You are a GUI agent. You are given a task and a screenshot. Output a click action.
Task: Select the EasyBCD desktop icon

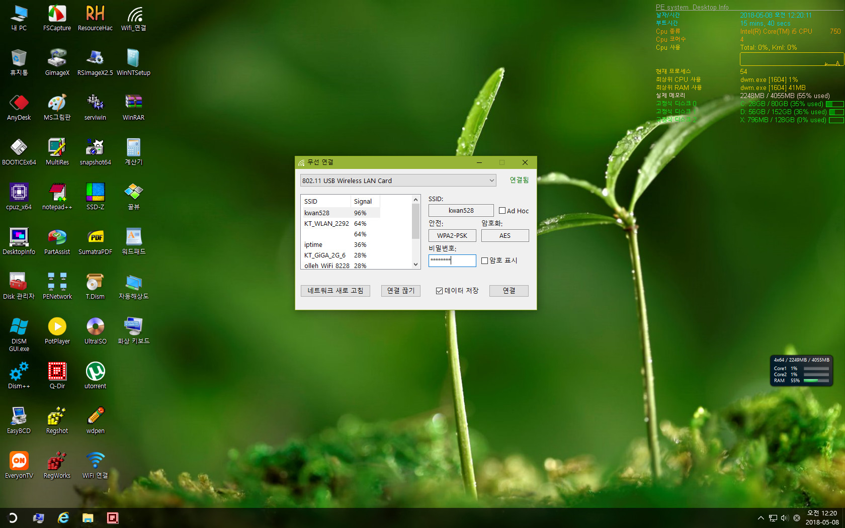tap(19, 421)
